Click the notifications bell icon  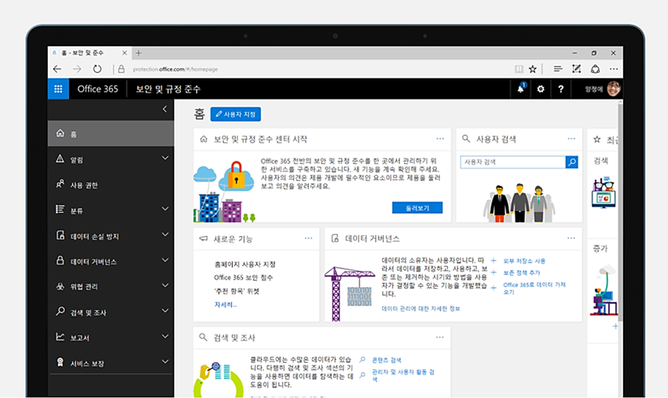pos(520,89)
